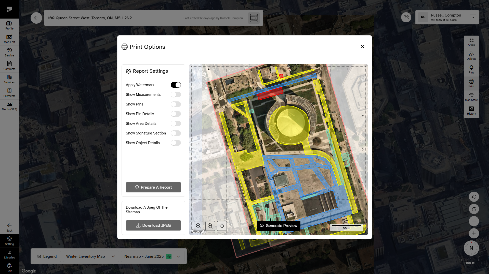The height and width of the screenshot is (274, 489).
Task: Click the round back arrow by address
Action: point(36,18)
